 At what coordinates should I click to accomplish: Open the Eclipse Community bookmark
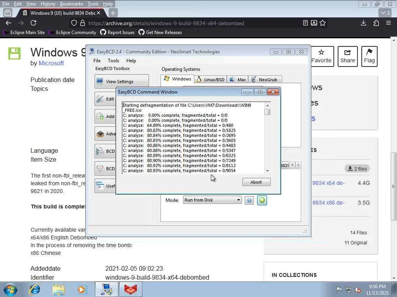pos(73,32)
